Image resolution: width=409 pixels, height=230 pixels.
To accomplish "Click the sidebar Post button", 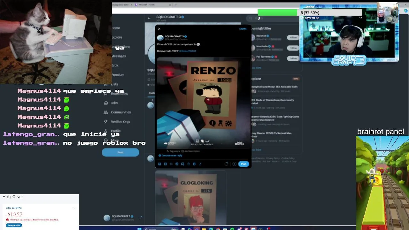I will (x=120, y=152).
